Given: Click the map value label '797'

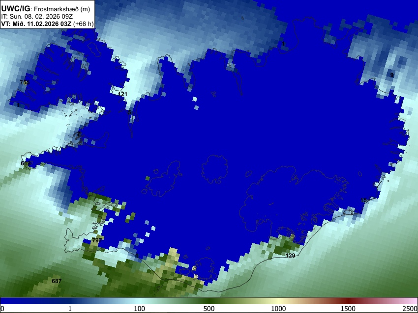Looking at the screenshot, I should coord(96,240).
